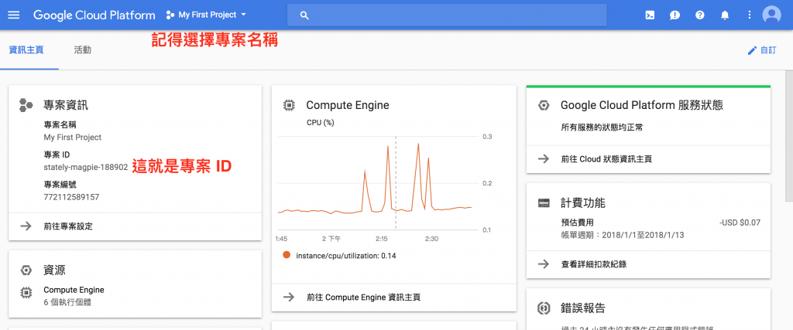Click the instance/cpu/utilization: 0.14 legend label
This screenshot has height=330, width=793.
(x=346, y=255)
